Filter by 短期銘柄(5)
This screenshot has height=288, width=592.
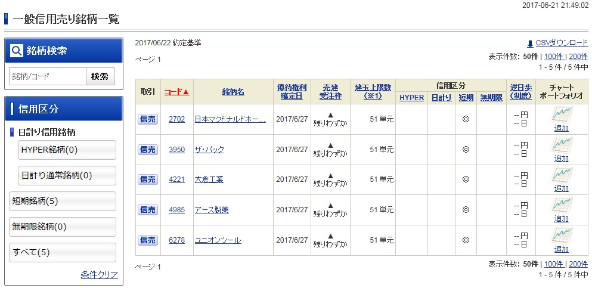click(62, 201)
